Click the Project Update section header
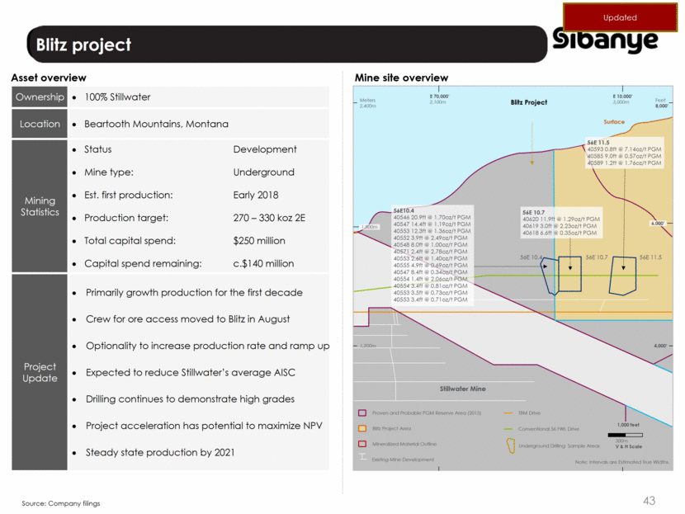Viewport: 685px width, 514px height. 40,372
